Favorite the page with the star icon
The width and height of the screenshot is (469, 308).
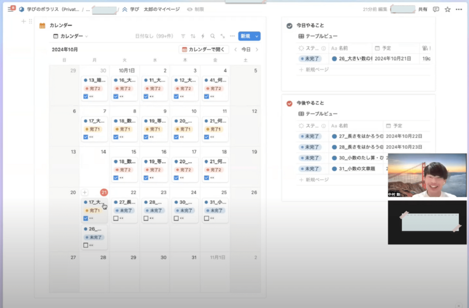[x=447, y=9]
